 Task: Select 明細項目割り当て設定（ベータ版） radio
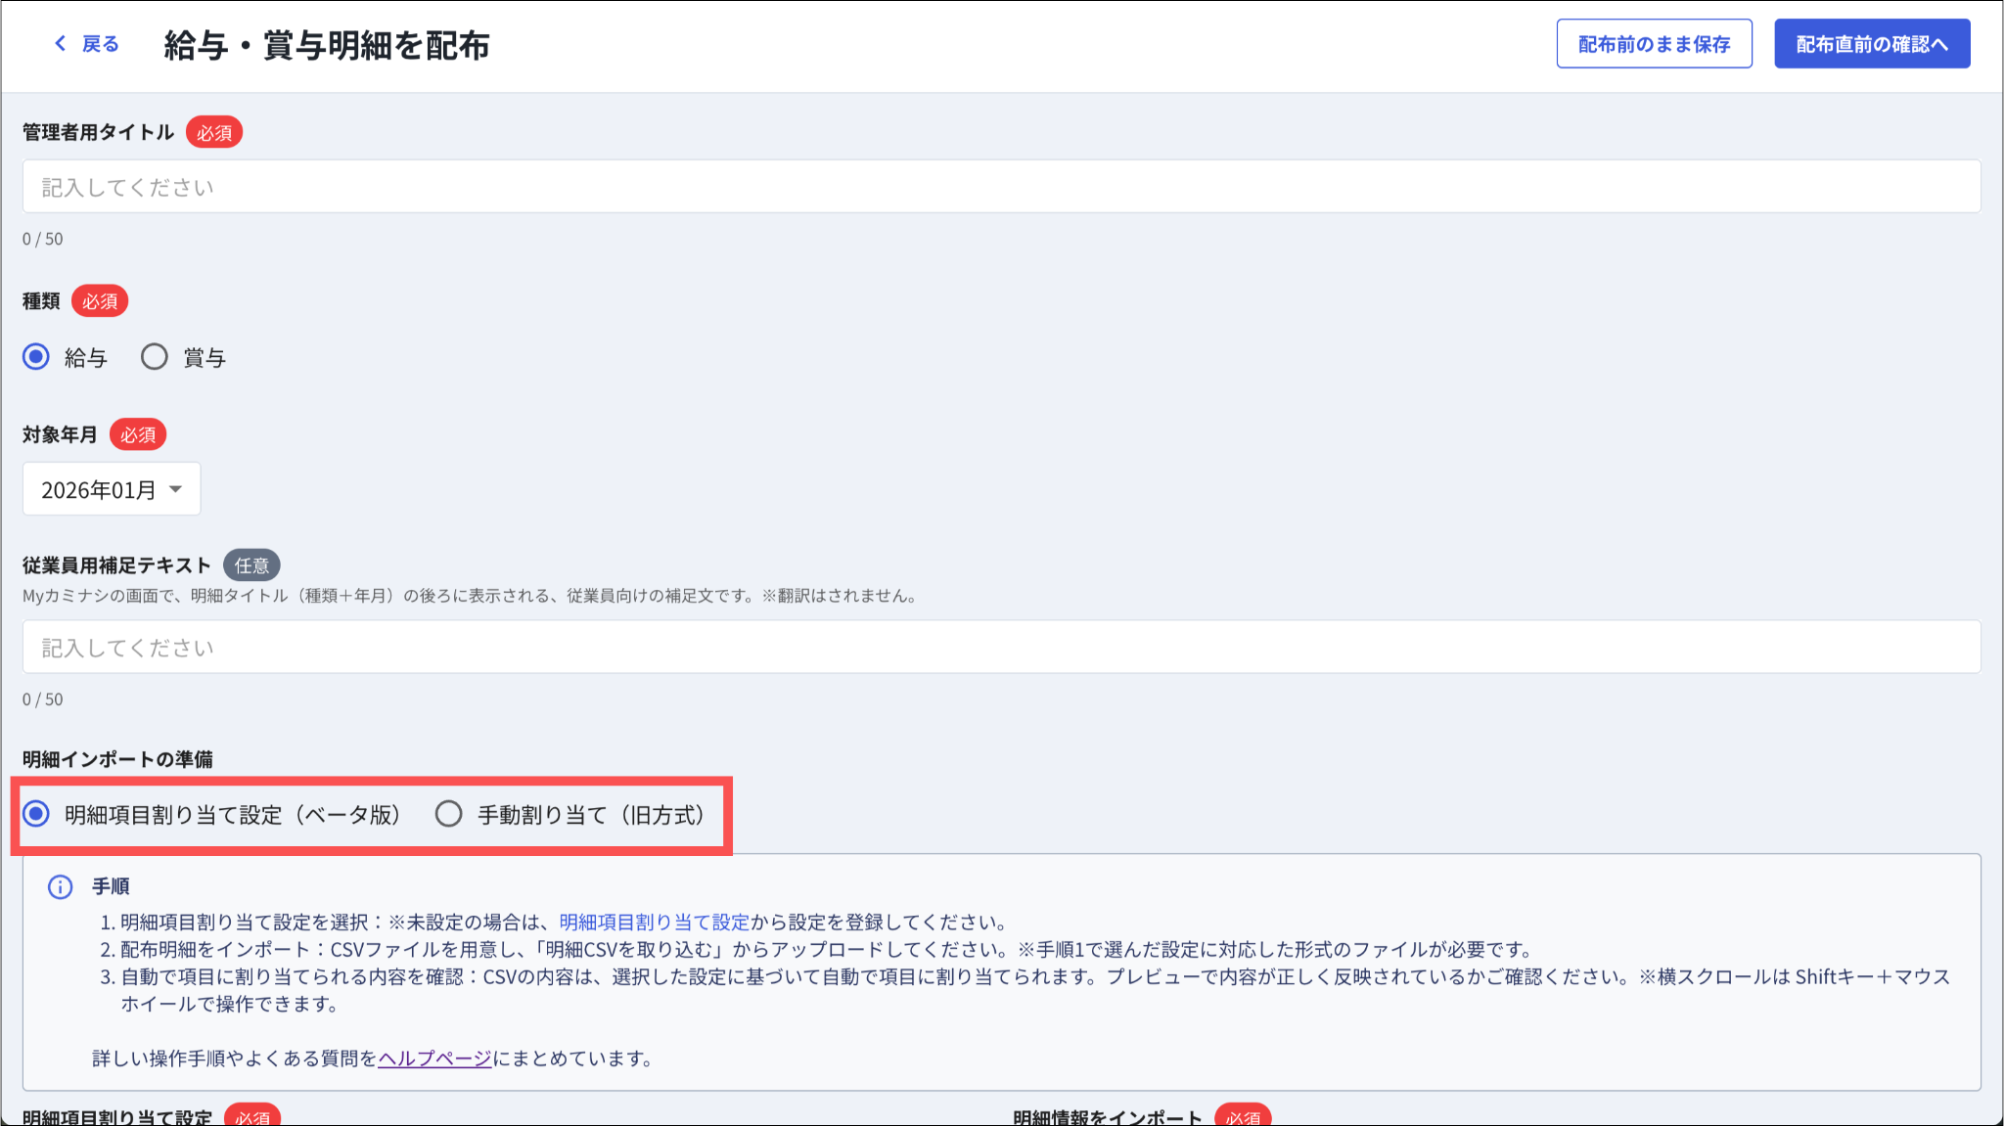tap(36, 814)
